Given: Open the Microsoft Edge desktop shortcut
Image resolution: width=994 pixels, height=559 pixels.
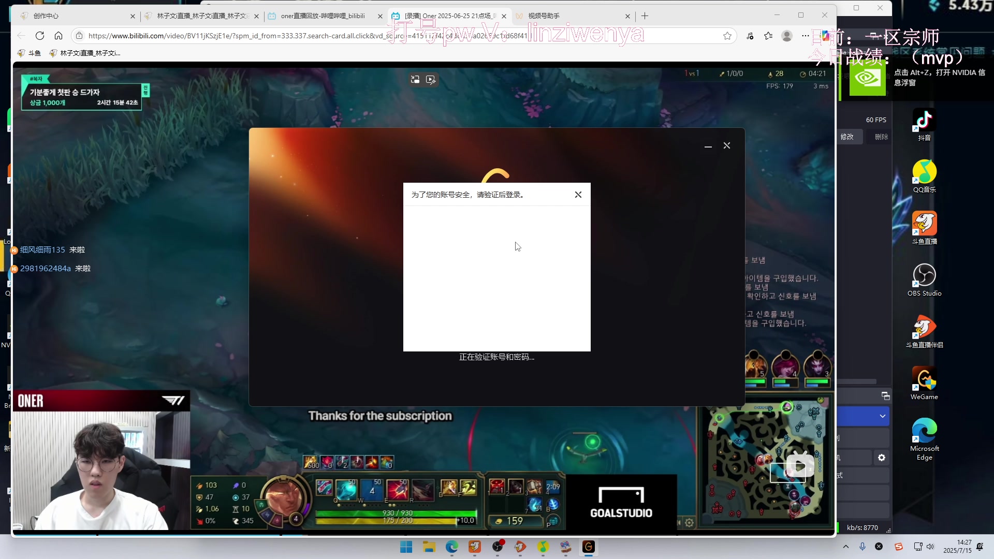Looking at the screenshot, I should coord(925,439).
